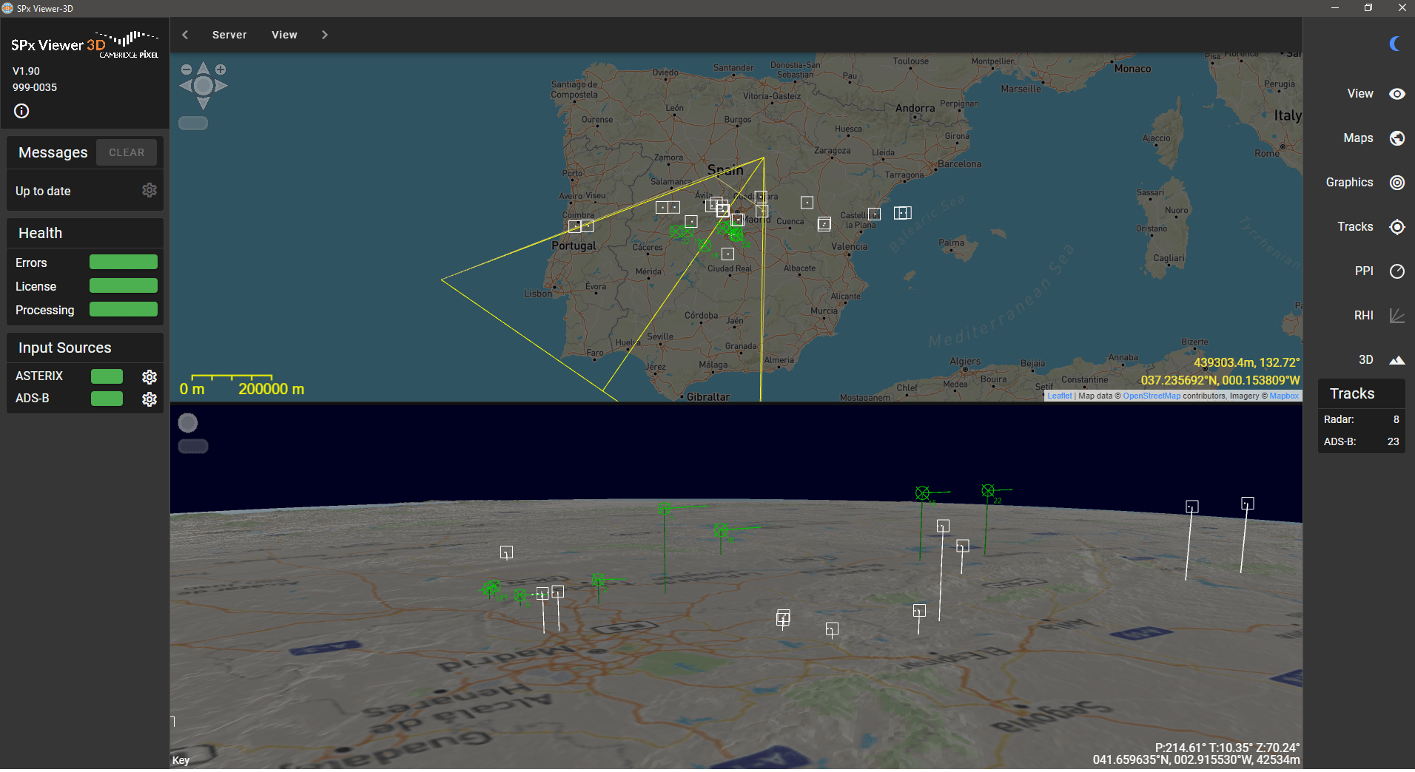The width and height of the screenshot is (1415, 772).
Task: Select the PPI display icon
Action: [1396, 271]
